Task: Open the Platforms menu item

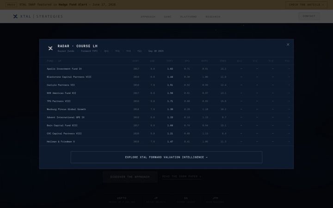Action: [x=188, y=17]
